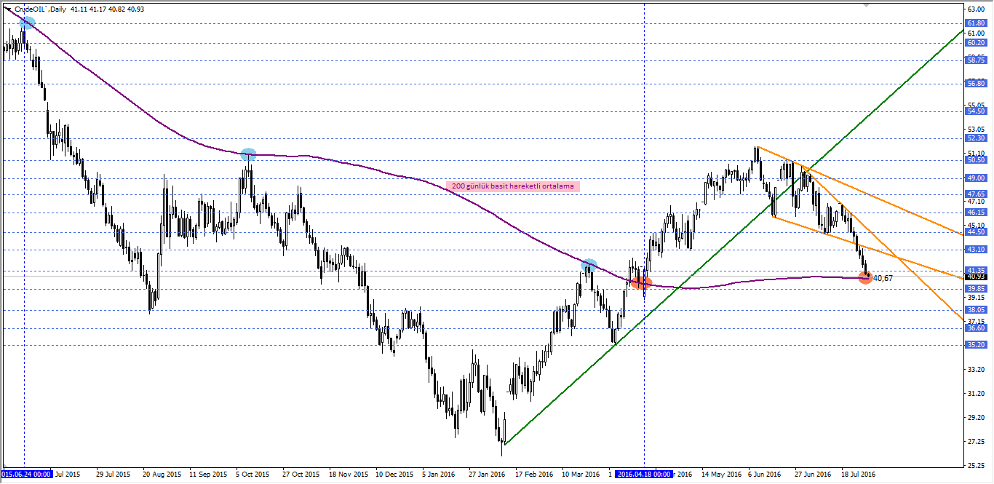Viewport: 994px width, 484px height.
Task: Click the 50.50 horizontal level price label
Action: [976, 160]
